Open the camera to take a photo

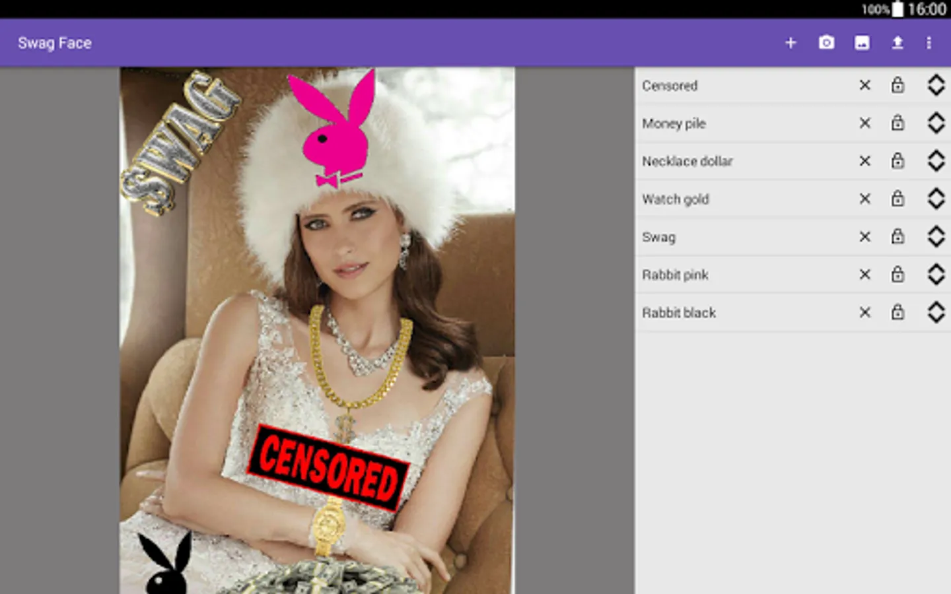[x=826, y=43]
